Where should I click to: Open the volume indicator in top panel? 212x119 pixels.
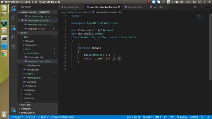(194, 2)
